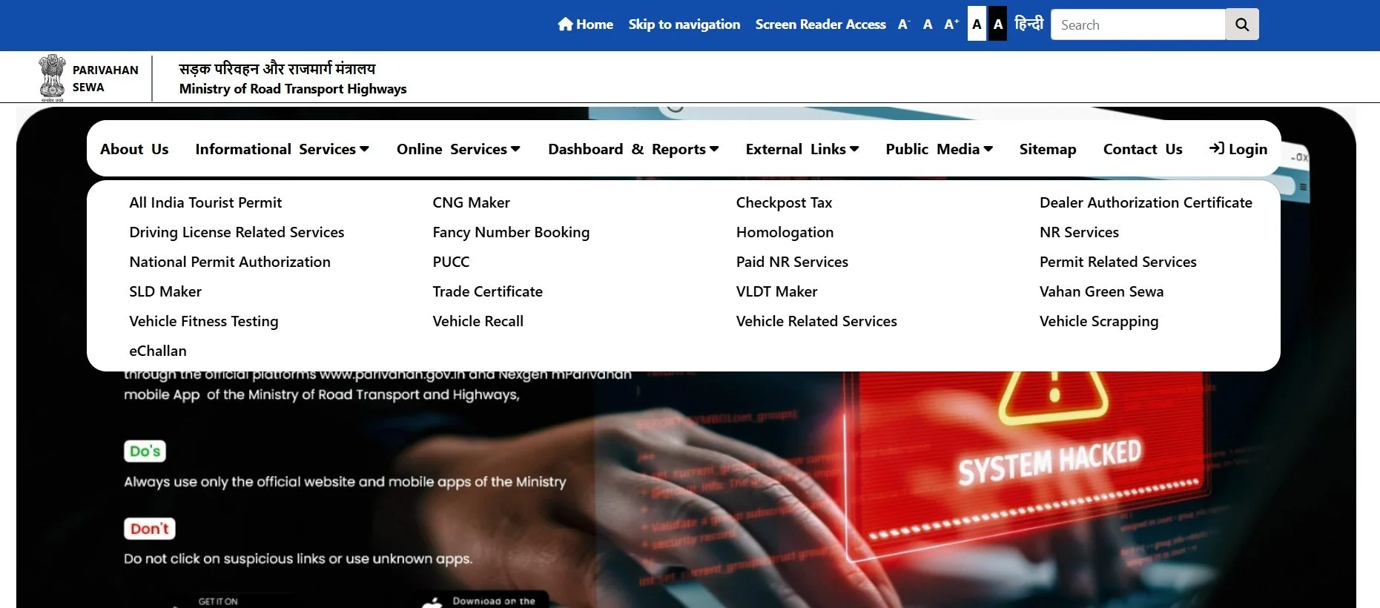Viewport: 1380px width, 608px height.
Task: Open SLD Maker service
Action: [x=165, y=291]
